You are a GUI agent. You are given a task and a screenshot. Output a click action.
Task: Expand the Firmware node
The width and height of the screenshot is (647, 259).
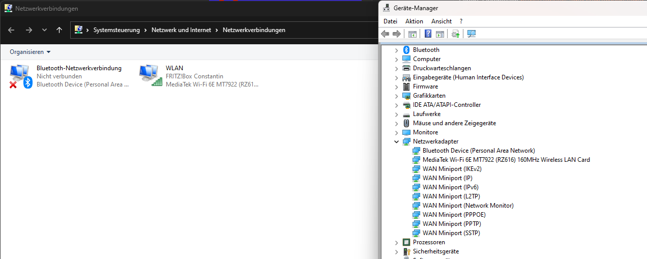tap(397, 87)
